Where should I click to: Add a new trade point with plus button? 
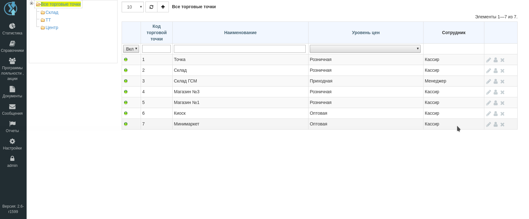(x=163, y=7)
